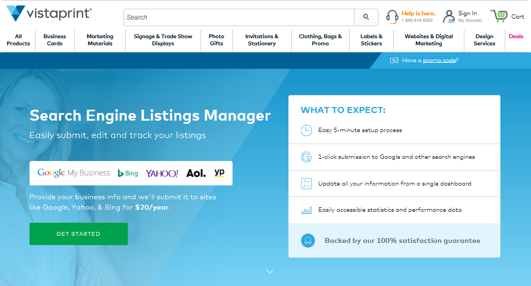Open the Labels & Stickers menu
Screen dimensions: 531x286
[x=371, y=40]
